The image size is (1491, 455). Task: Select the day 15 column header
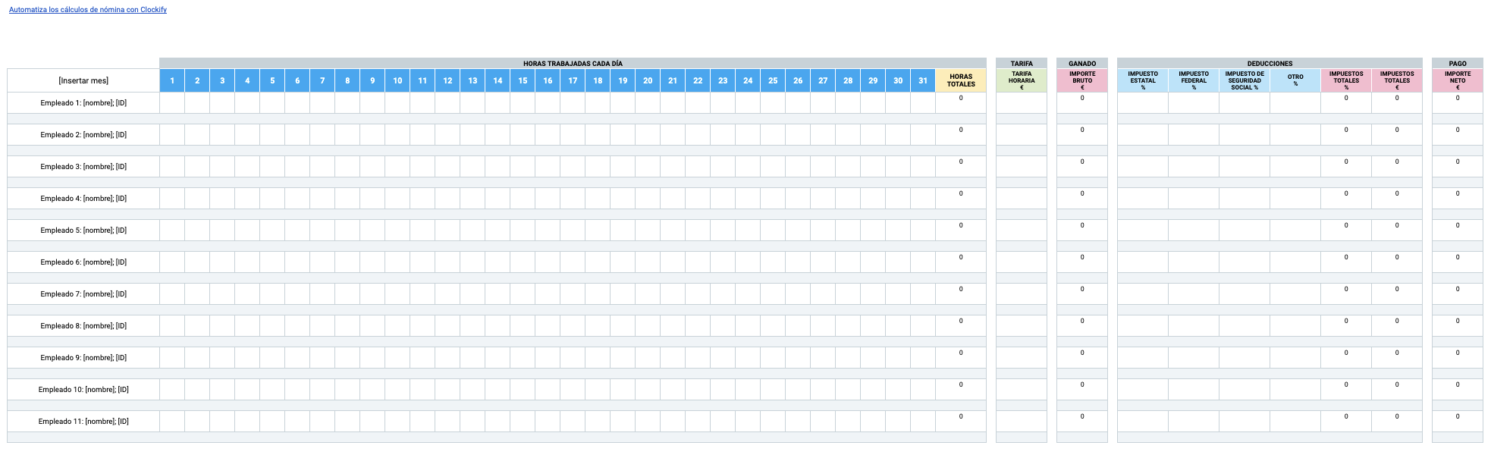coord(523,80)
